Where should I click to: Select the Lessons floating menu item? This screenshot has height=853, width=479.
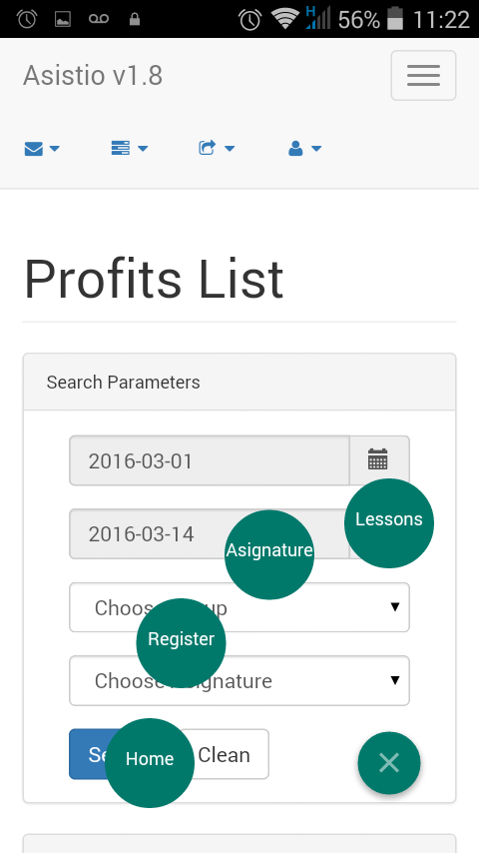389,522
